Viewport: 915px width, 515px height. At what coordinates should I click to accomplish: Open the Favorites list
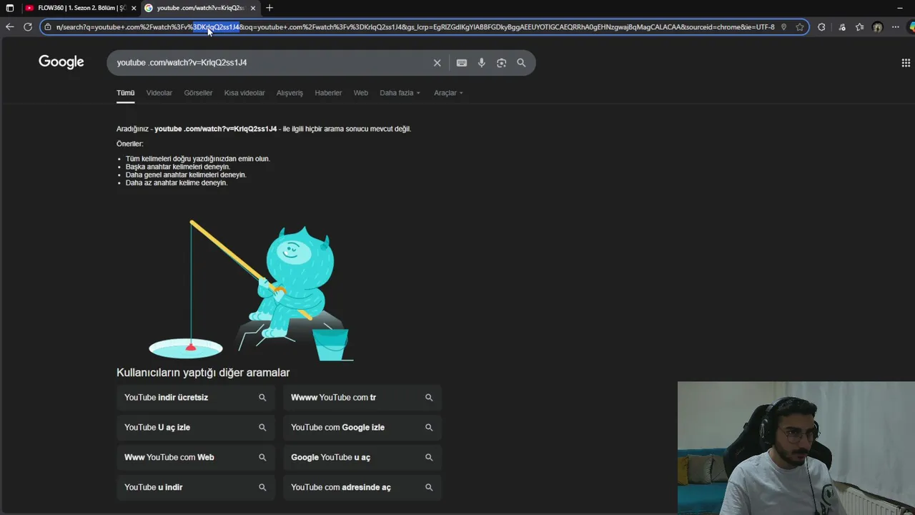[860, 27]
